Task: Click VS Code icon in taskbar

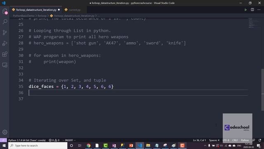Action: 140,145
